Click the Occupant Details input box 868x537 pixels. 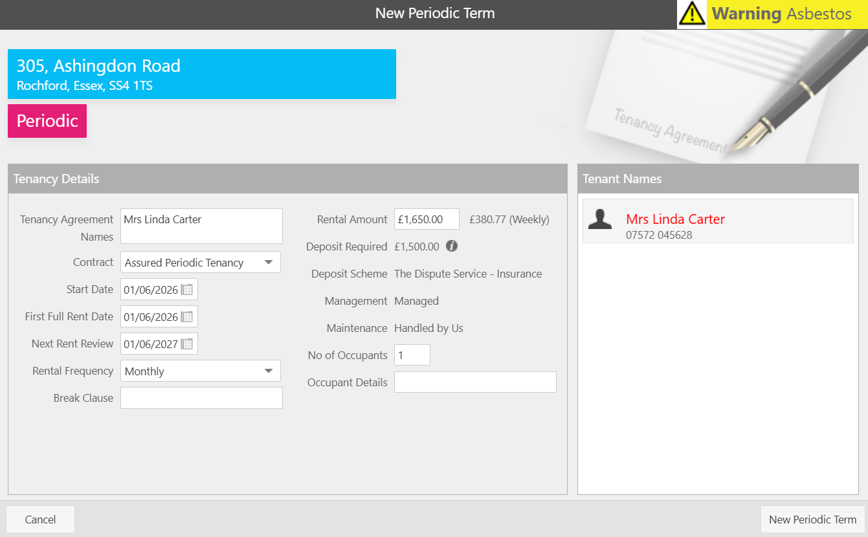(475, 382)
